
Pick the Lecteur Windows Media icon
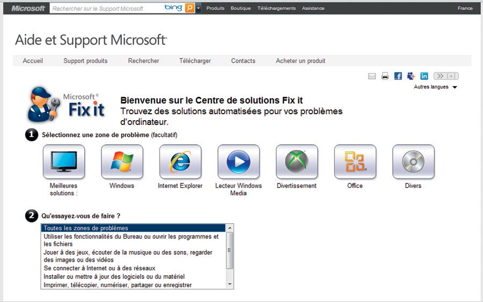click(x=238, y=161)
